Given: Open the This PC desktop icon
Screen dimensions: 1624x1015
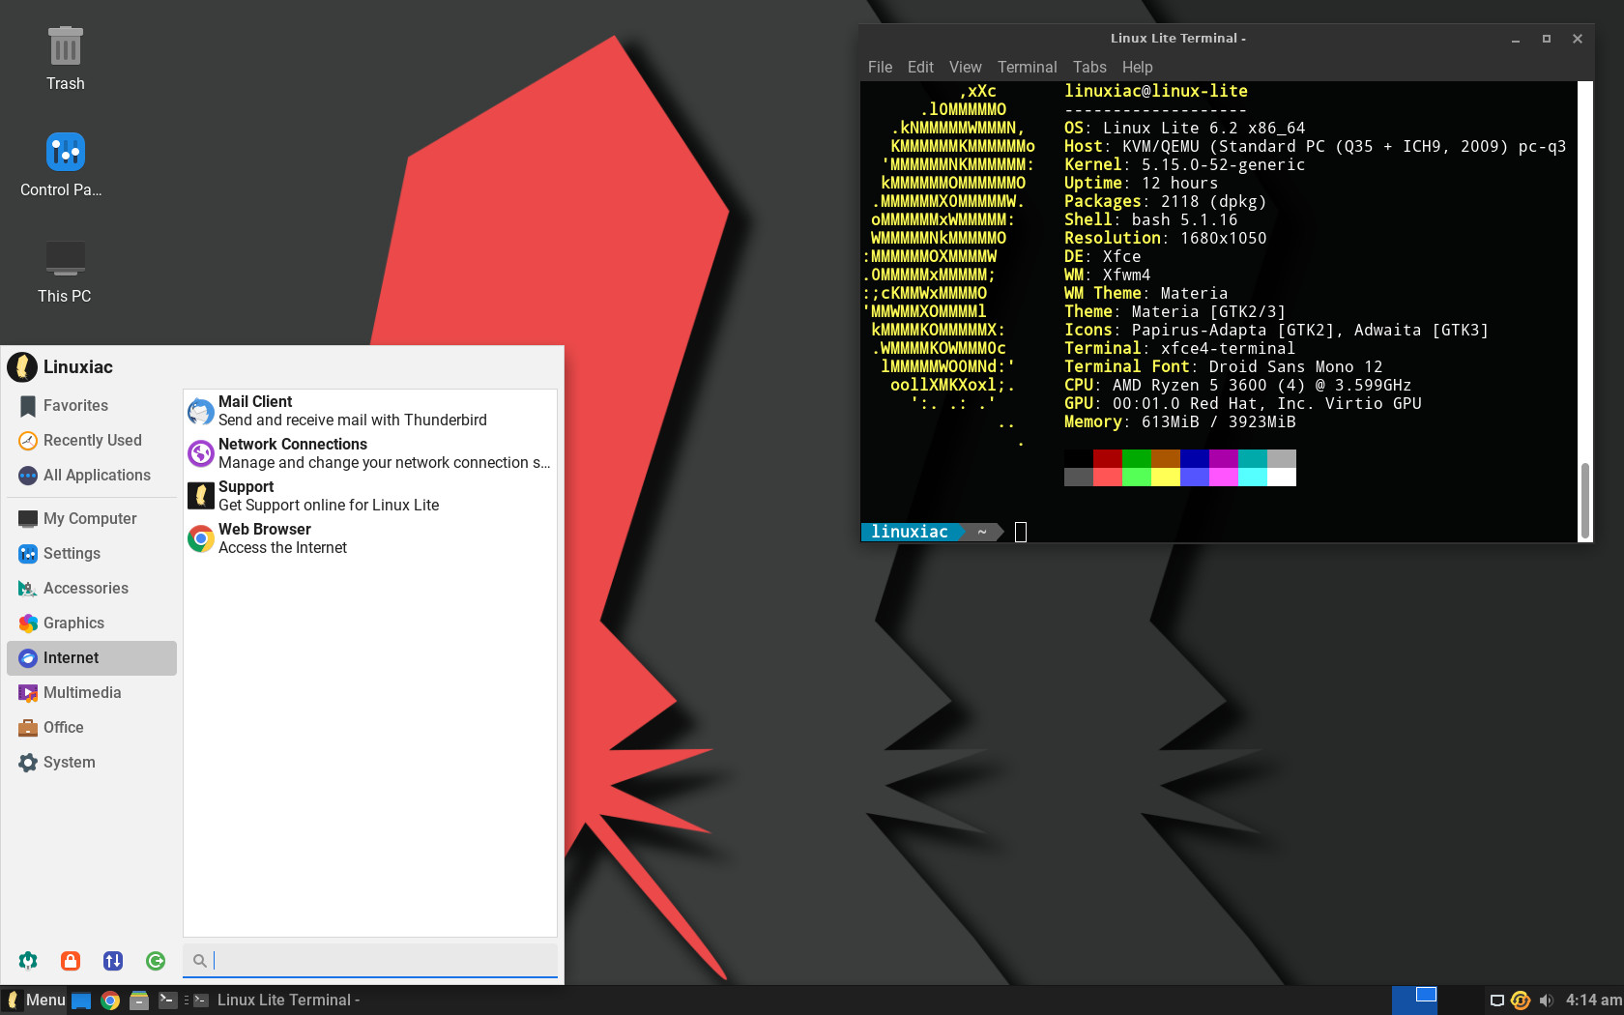Looking at the screenshot, I should 65,272.
